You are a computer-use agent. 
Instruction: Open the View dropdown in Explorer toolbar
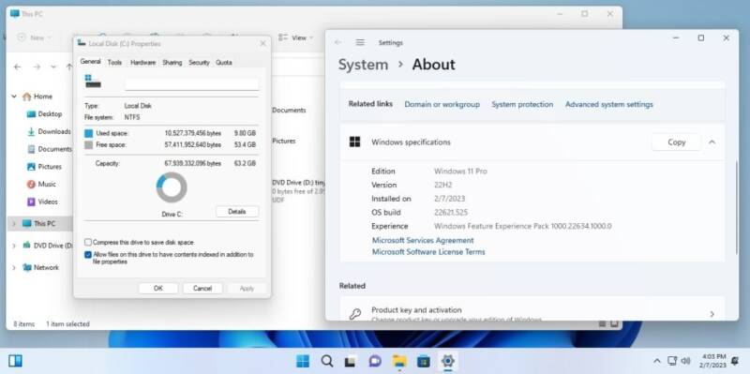point(295,37)
